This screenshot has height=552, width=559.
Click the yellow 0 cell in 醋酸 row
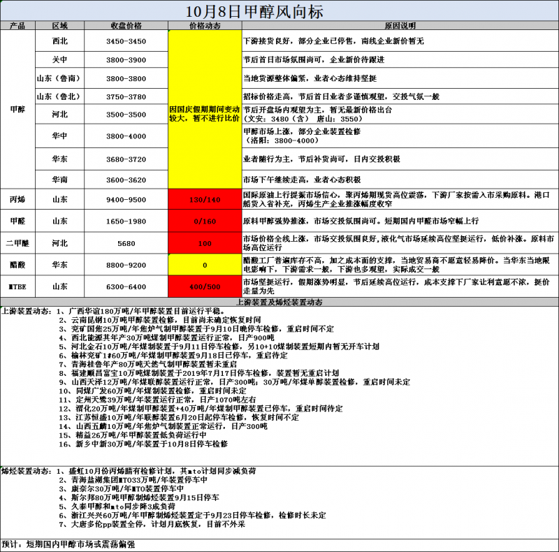(205, 265)
